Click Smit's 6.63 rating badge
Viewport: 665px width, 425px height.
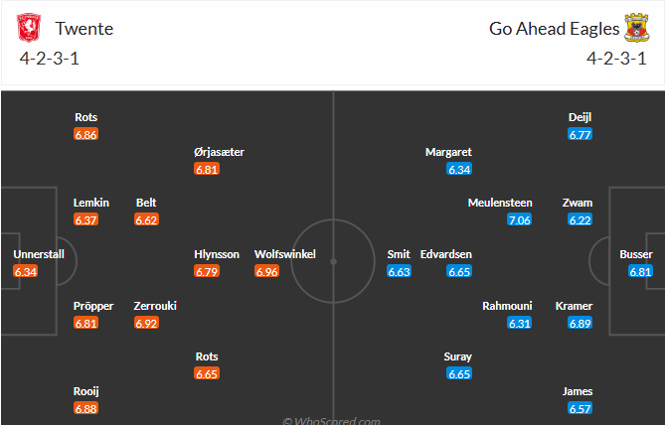pos(399,271)
